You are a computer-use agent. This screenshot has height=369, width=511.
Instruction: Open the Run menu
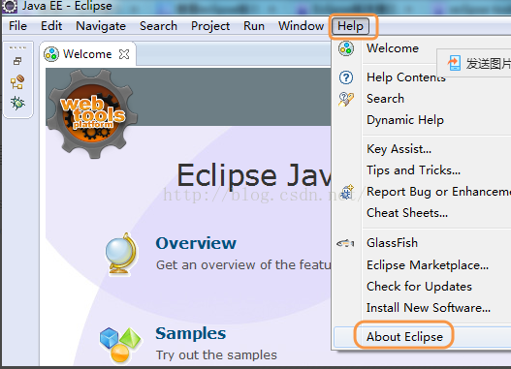pos(254,26)
